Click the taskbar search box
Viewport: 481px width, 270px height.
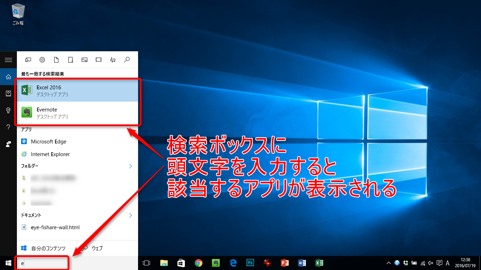77,263
